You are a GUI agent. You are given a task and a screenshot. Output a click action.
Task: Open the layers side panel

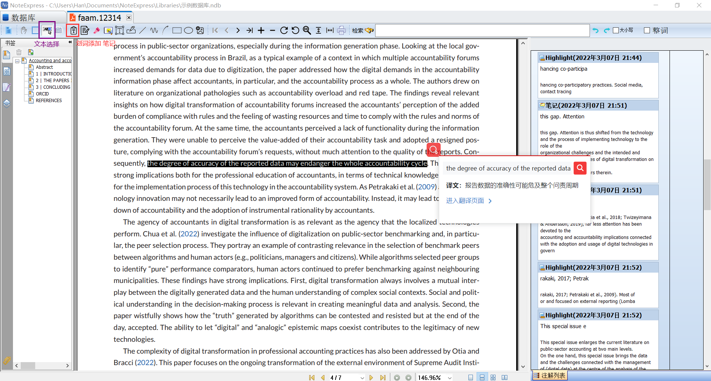[7, 104]
